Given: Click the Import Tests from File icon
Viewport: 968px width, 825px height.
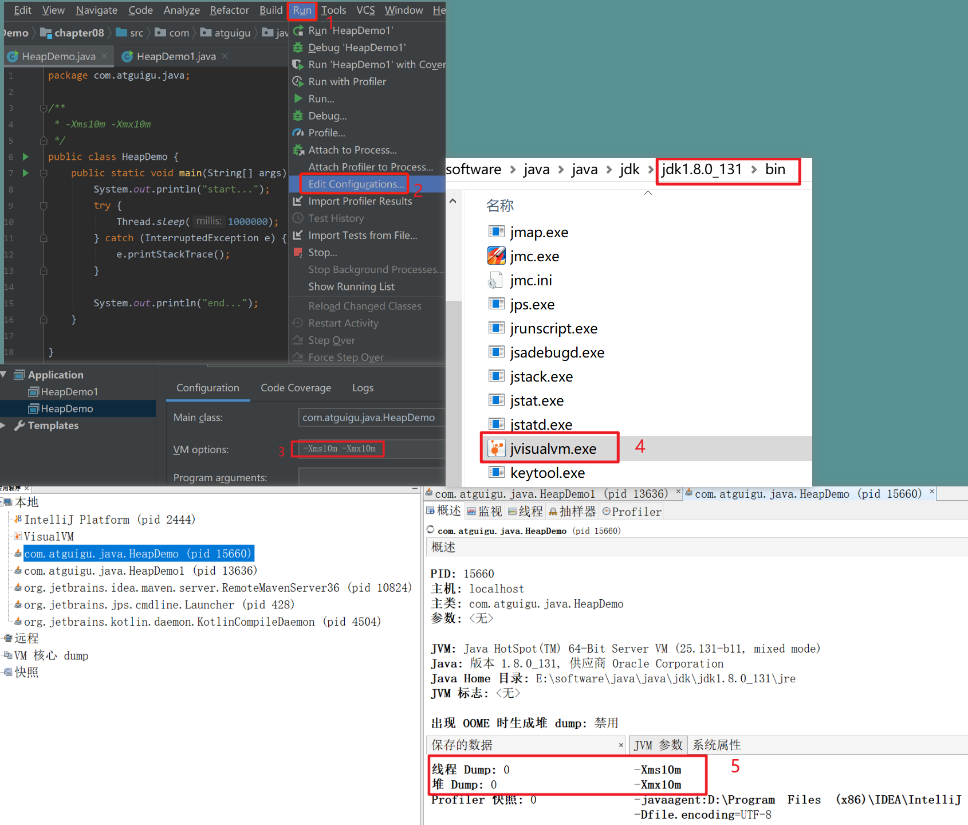Looking at the screenshot, I should pos(298,235).
